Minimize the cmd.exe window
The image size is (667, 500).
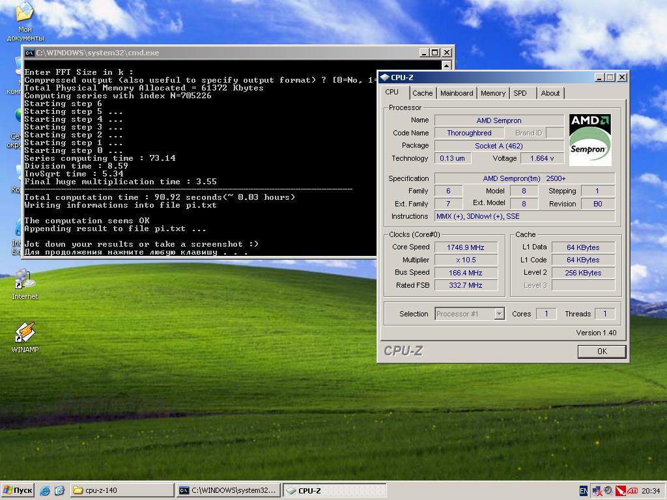point(423,53)
